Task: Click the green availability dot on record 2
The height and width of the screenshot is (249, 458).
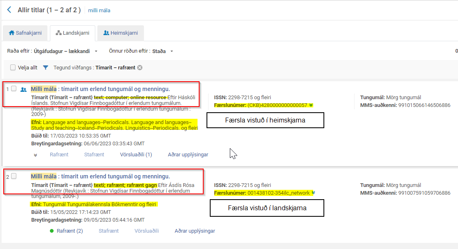Action: pyautogui.click(x=52, y=231)
